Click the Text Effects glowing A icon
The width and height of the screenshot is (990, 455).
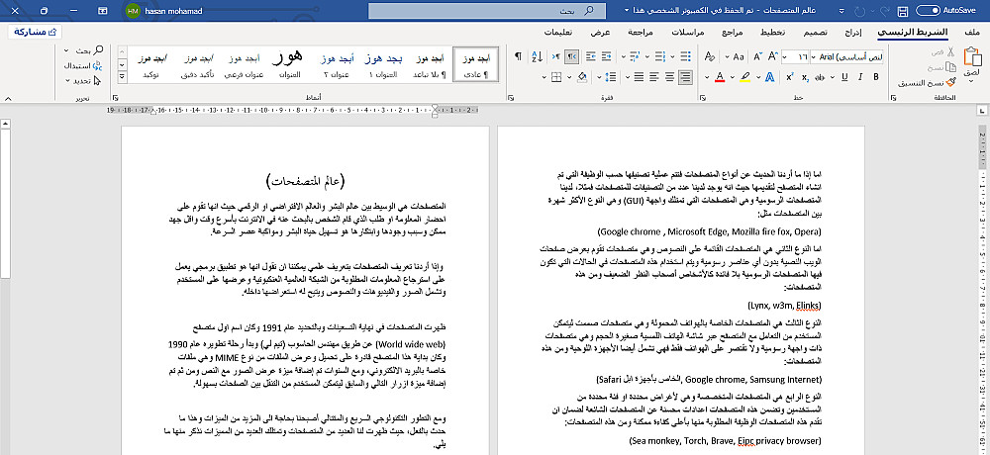(769, 77)
